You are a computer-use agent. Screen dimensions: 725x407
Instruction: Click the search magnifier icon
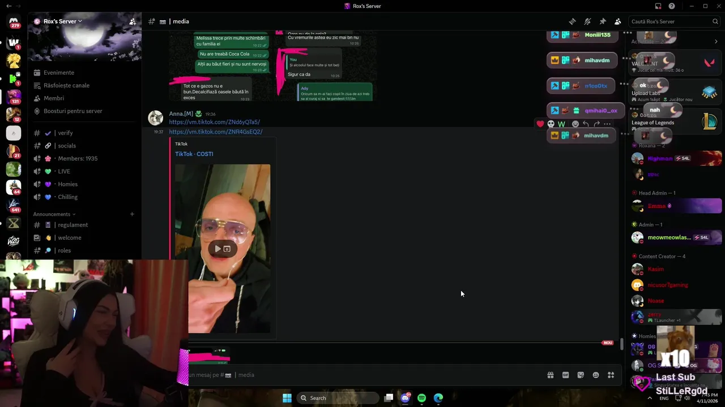pyautogui.click(x=715, y=21)
